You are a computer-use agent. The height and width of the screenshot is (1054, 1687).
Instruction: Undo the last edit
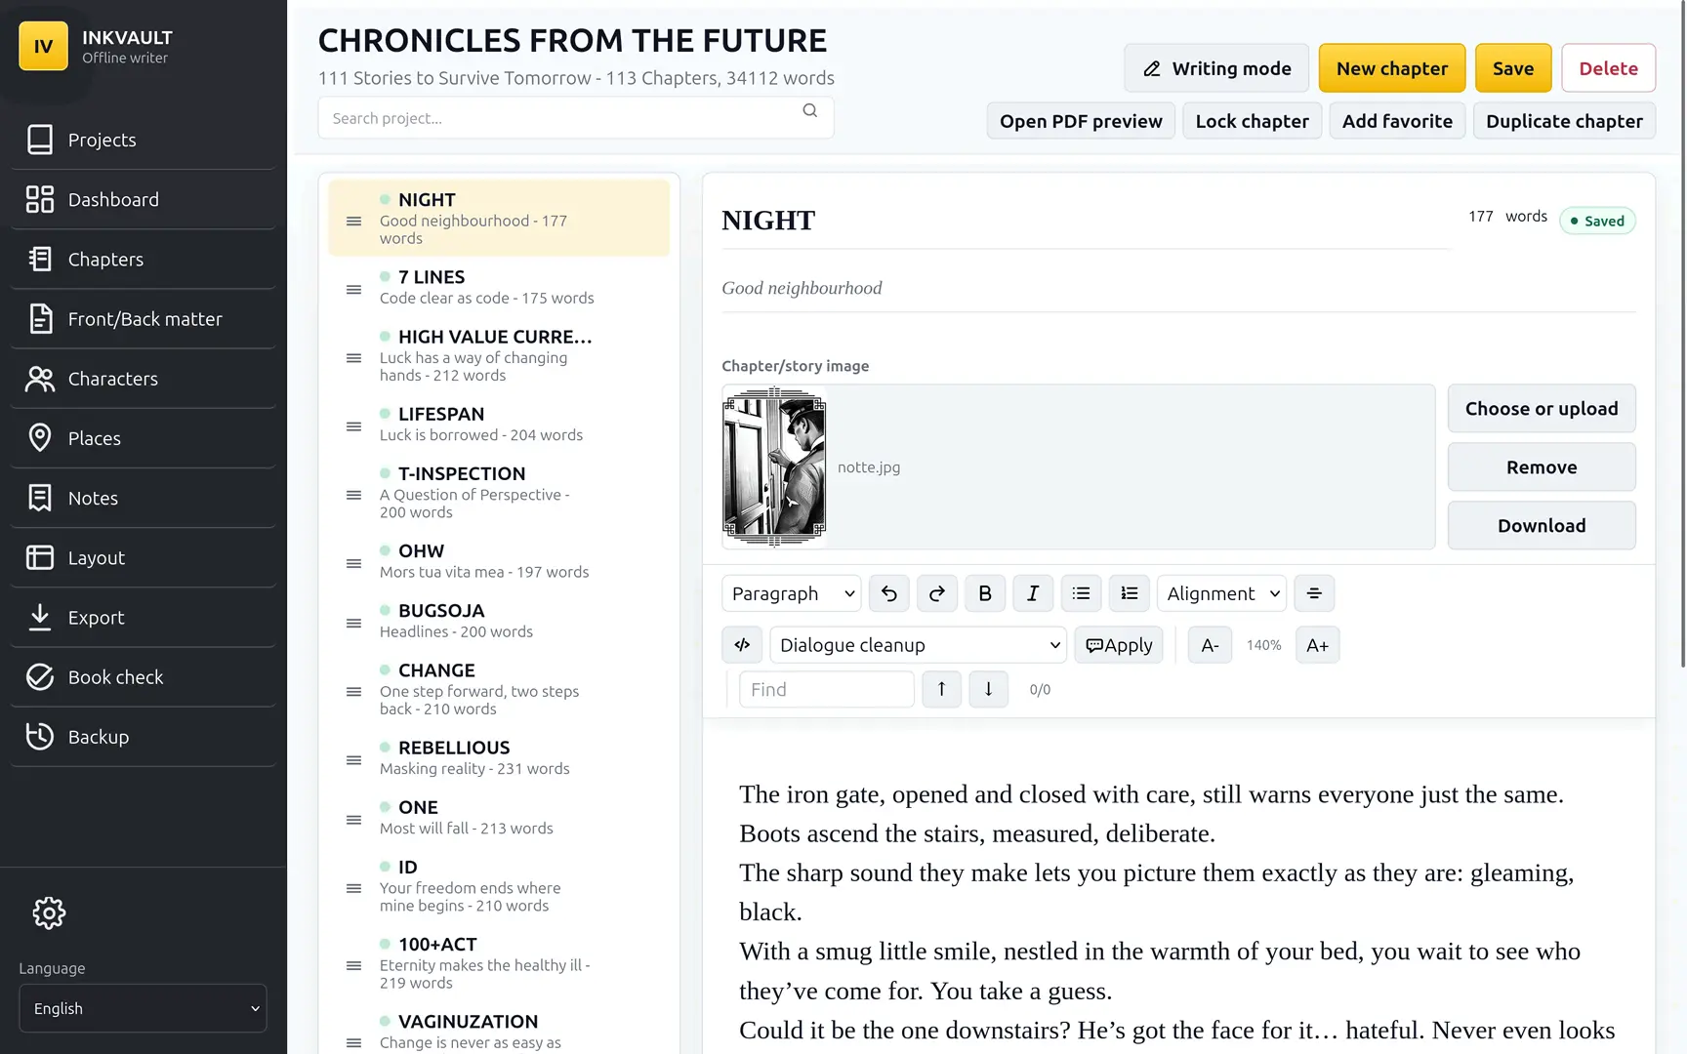tap(889, 593)
